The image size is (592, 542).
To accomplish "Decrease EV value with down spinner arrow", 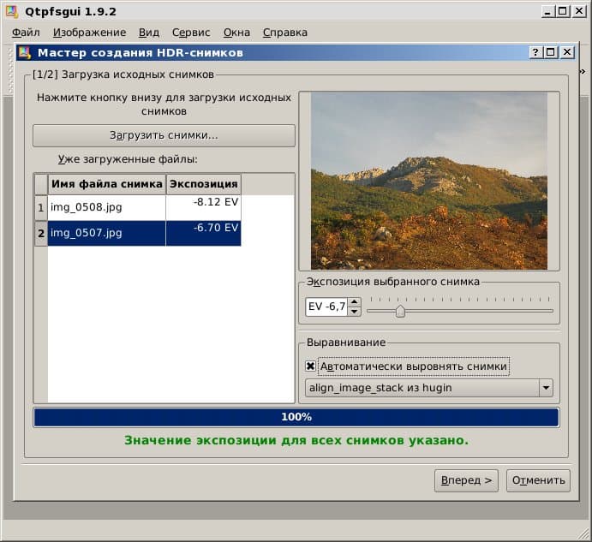I will pyautogui.click(x=354, y=312).
